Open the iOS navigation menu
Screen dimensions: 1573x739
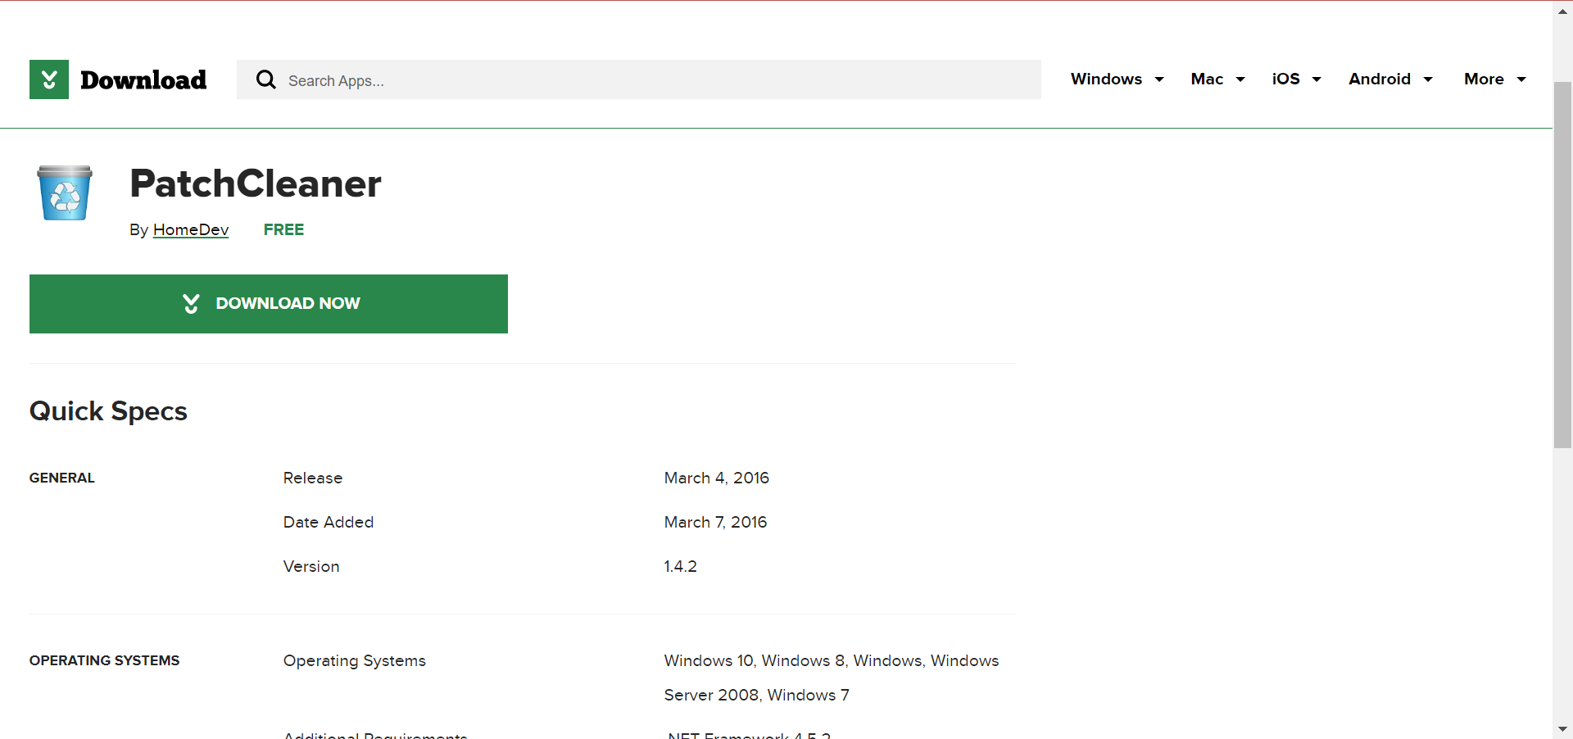[x=1286, y=79]
